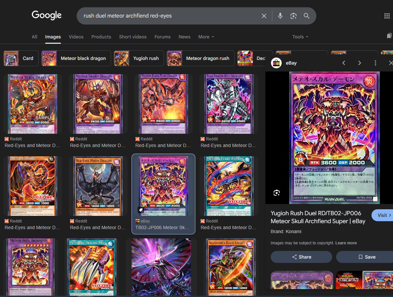The width and height of the screenshot is (393, 297).
Task: Search inside preview image with Lens icon
Action: point(276,193)
